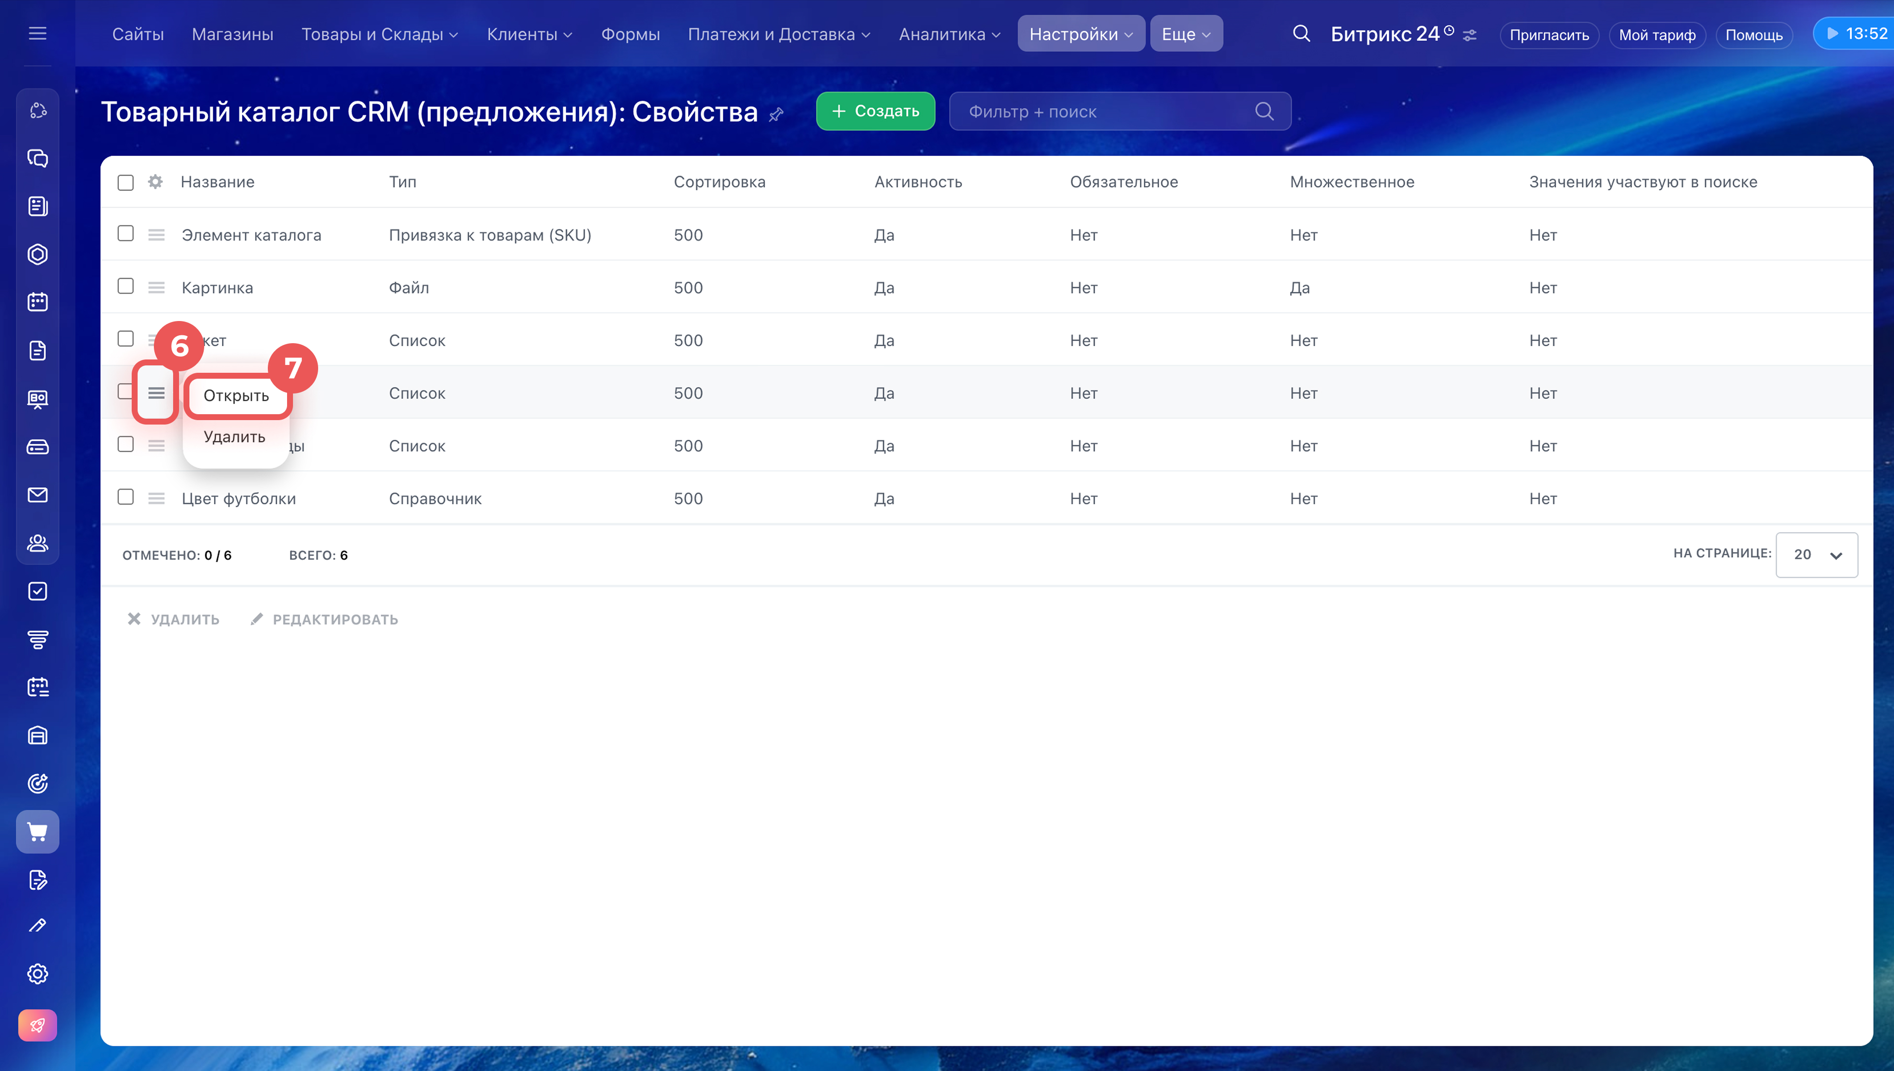The width and height of the screenshot is (1894, 1071).
Task: Expand the Товары и Склады dropdown
Action: tap(379, 35)
